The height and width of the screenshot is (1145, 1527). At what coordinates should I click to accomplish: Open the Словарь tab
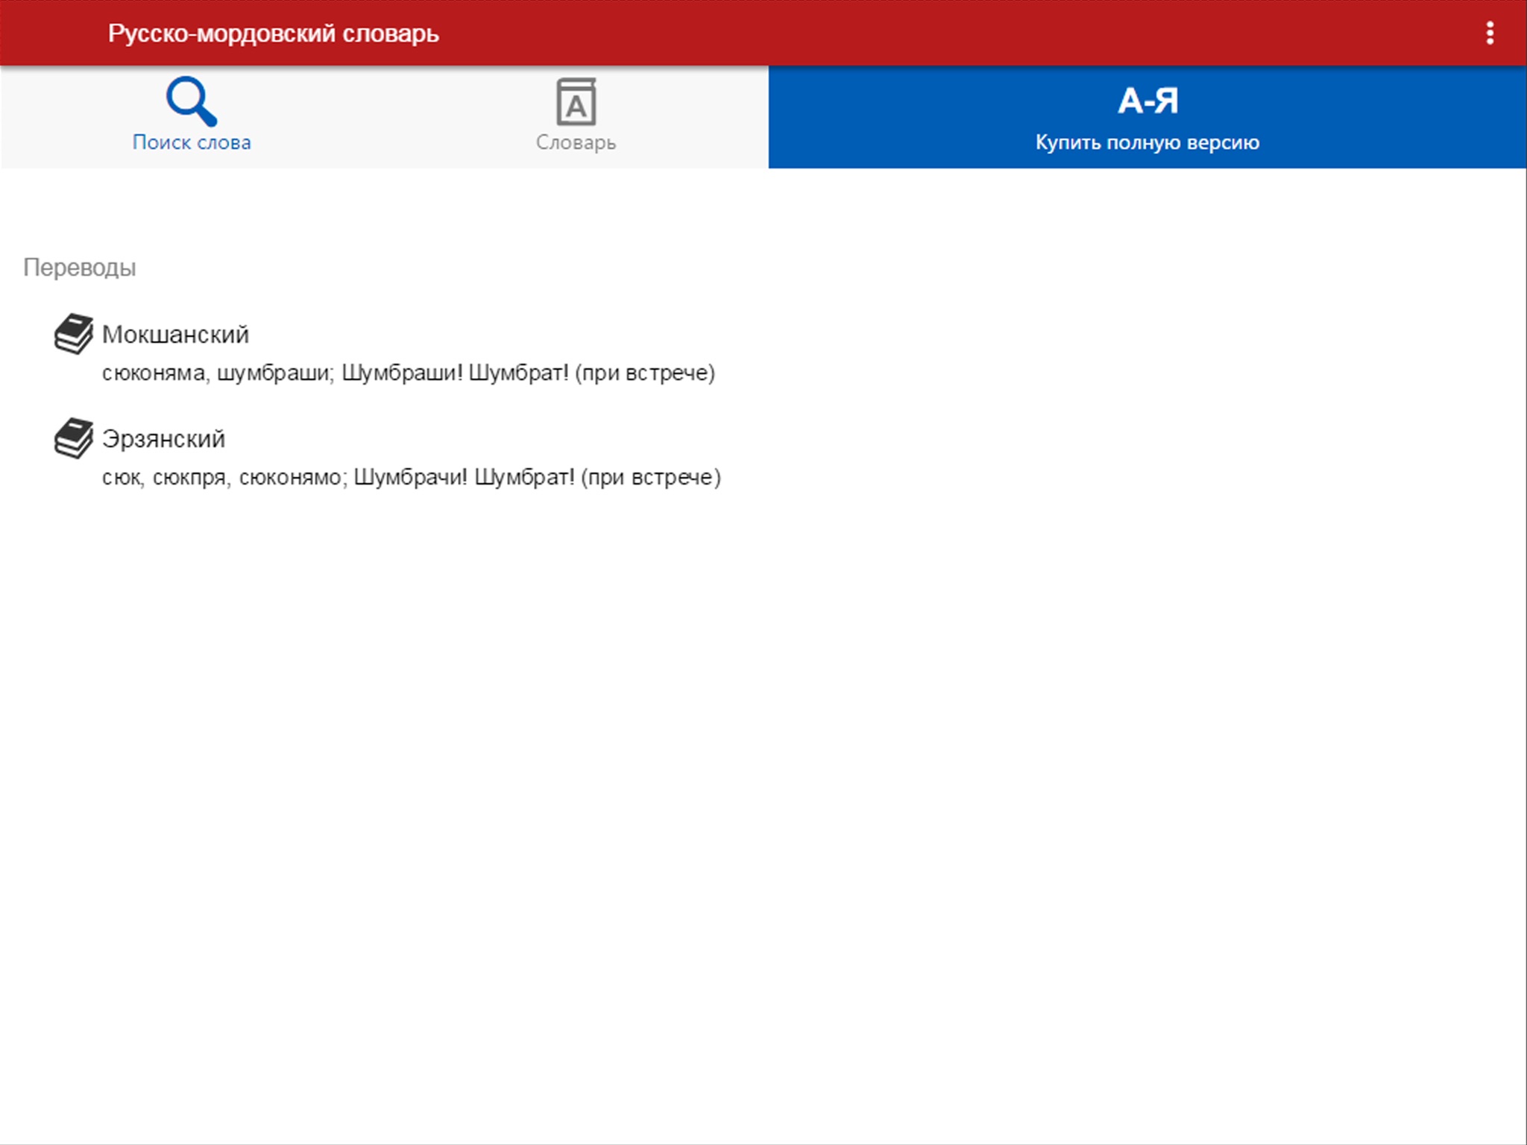tap(576, 142)
